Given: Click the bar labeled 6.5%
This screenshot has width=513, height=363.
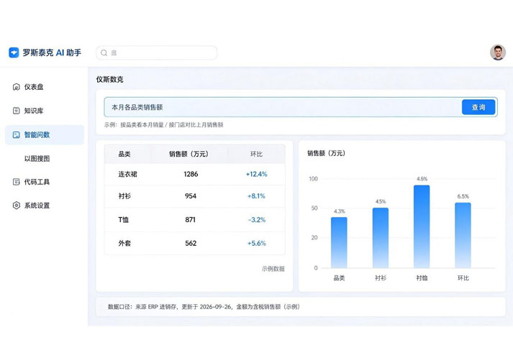Looking at the screenshot, I should click(463, 235).
